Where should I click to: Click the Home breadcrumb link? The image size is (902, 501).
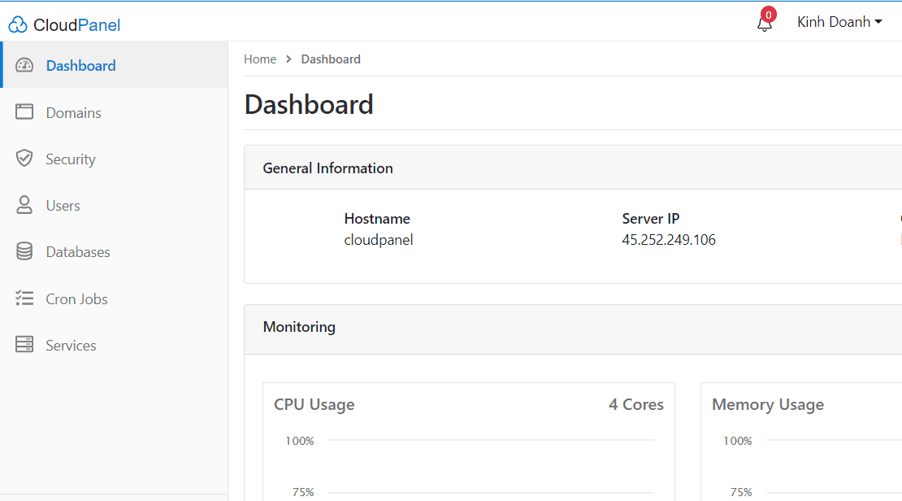[x=260, y=59]
